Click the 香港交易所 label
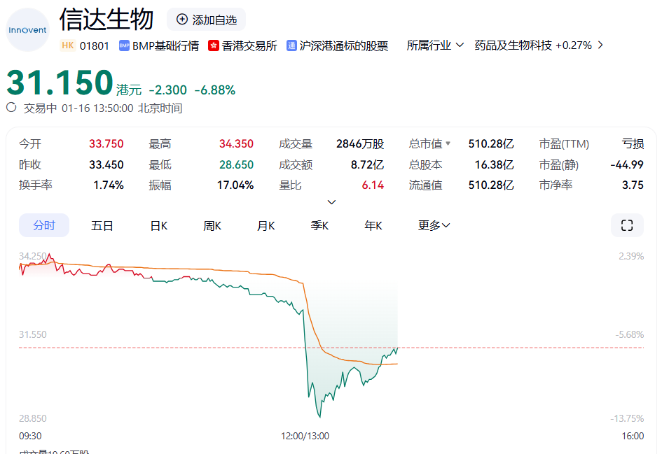The image size is (662, 454). click(x=249, y=46)
